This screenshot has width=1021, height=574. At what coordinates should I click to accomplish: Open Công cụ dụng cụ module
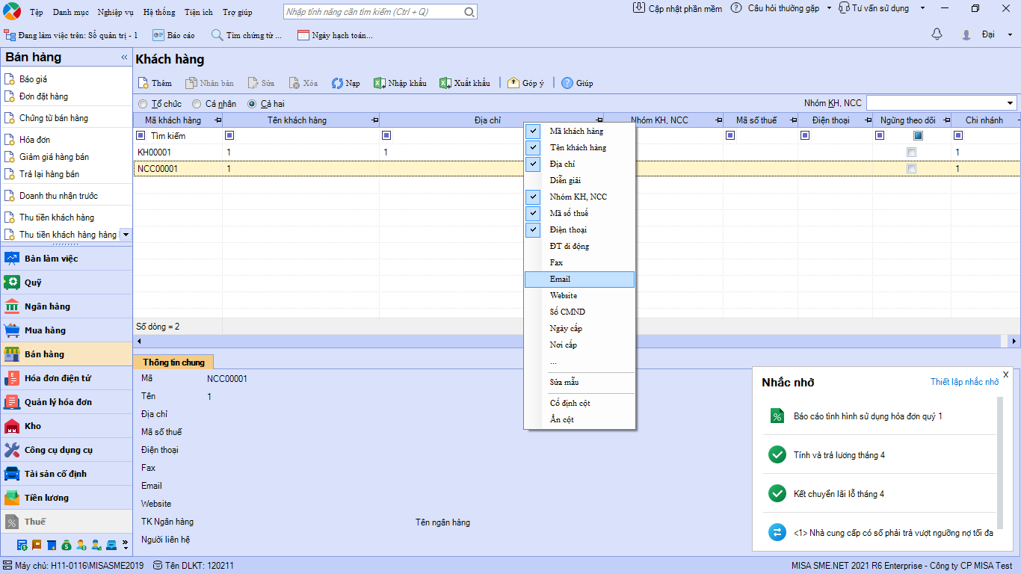(67, 450)
